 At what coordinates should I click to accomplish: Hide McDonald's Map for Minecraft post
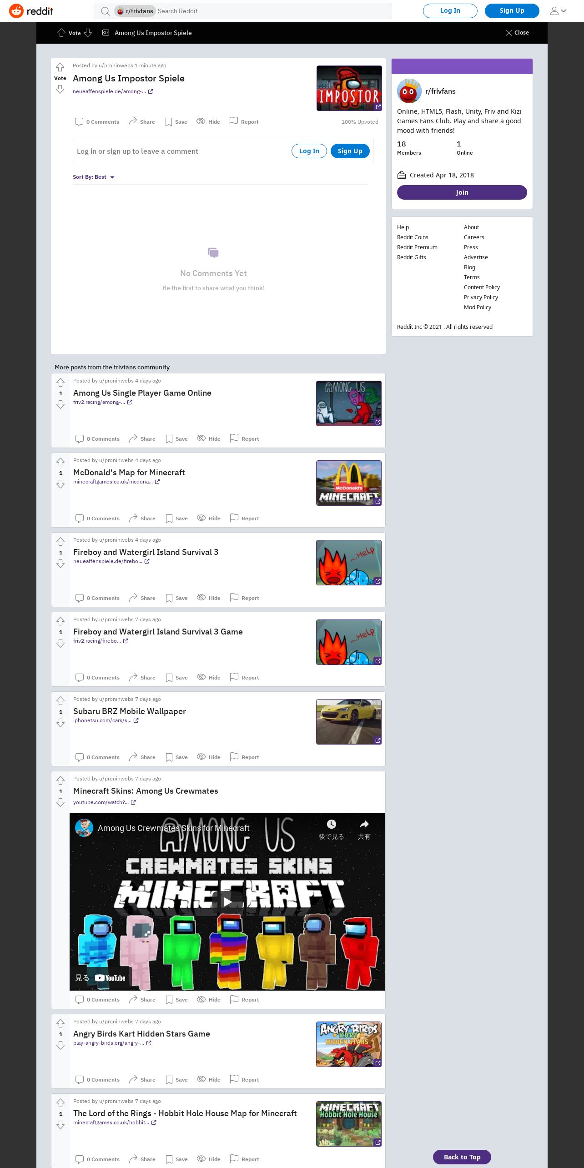(208, 519)
